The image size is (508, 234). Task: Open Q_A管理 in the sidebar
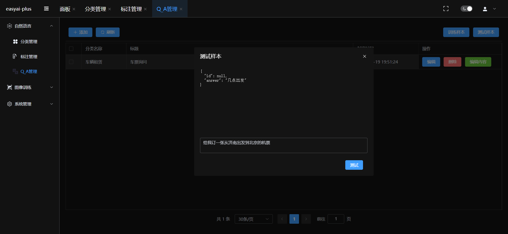click(29, 71)
